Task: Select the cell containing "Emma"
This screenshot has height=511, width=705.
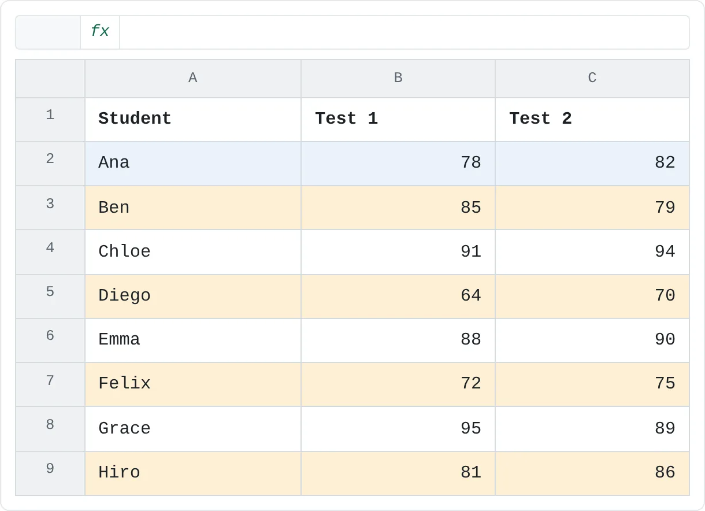Action: [193, 340]
